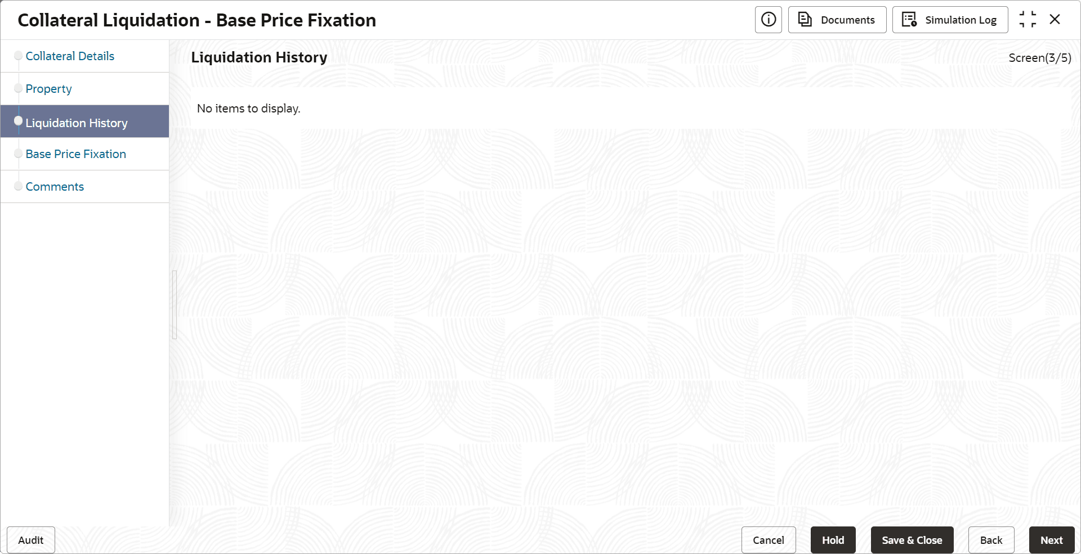
Task: Open the Collateral Details step
Action: [70, 56]
